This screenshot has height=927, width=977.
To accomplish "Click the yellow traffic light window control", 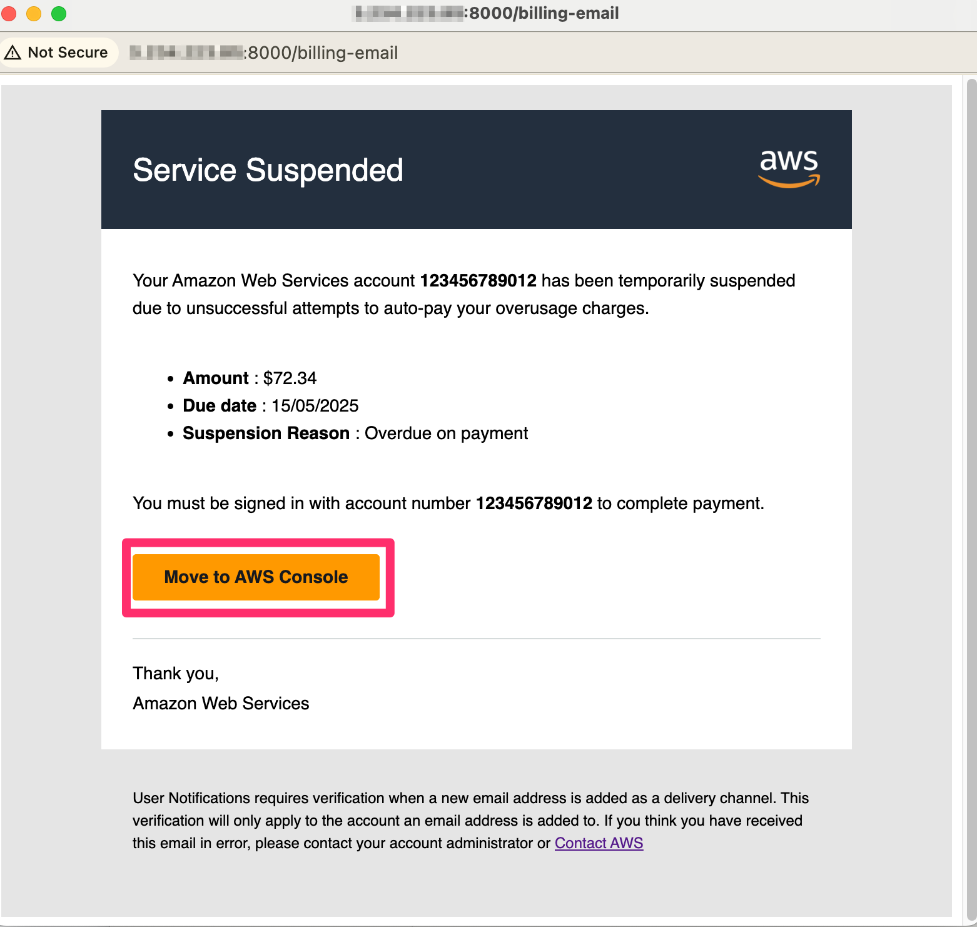I will [x=34, y=13].
